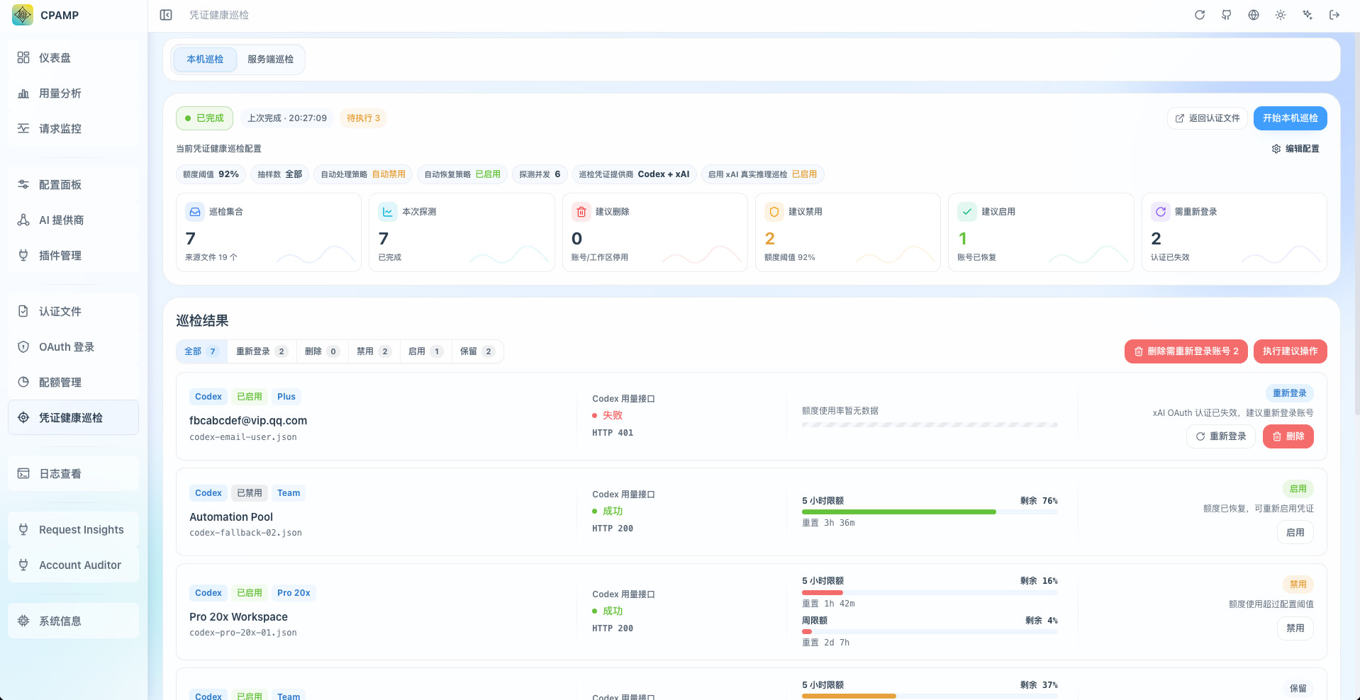Click the 编辑配置 button
Screen dimensions: 1360x700
click(x=1295, y=149)
